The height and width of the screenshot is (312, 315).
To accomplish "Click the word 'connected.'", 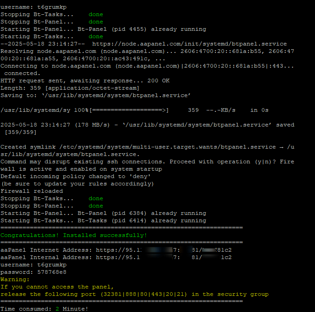I will pyautogui.click(x=22, y=73).
